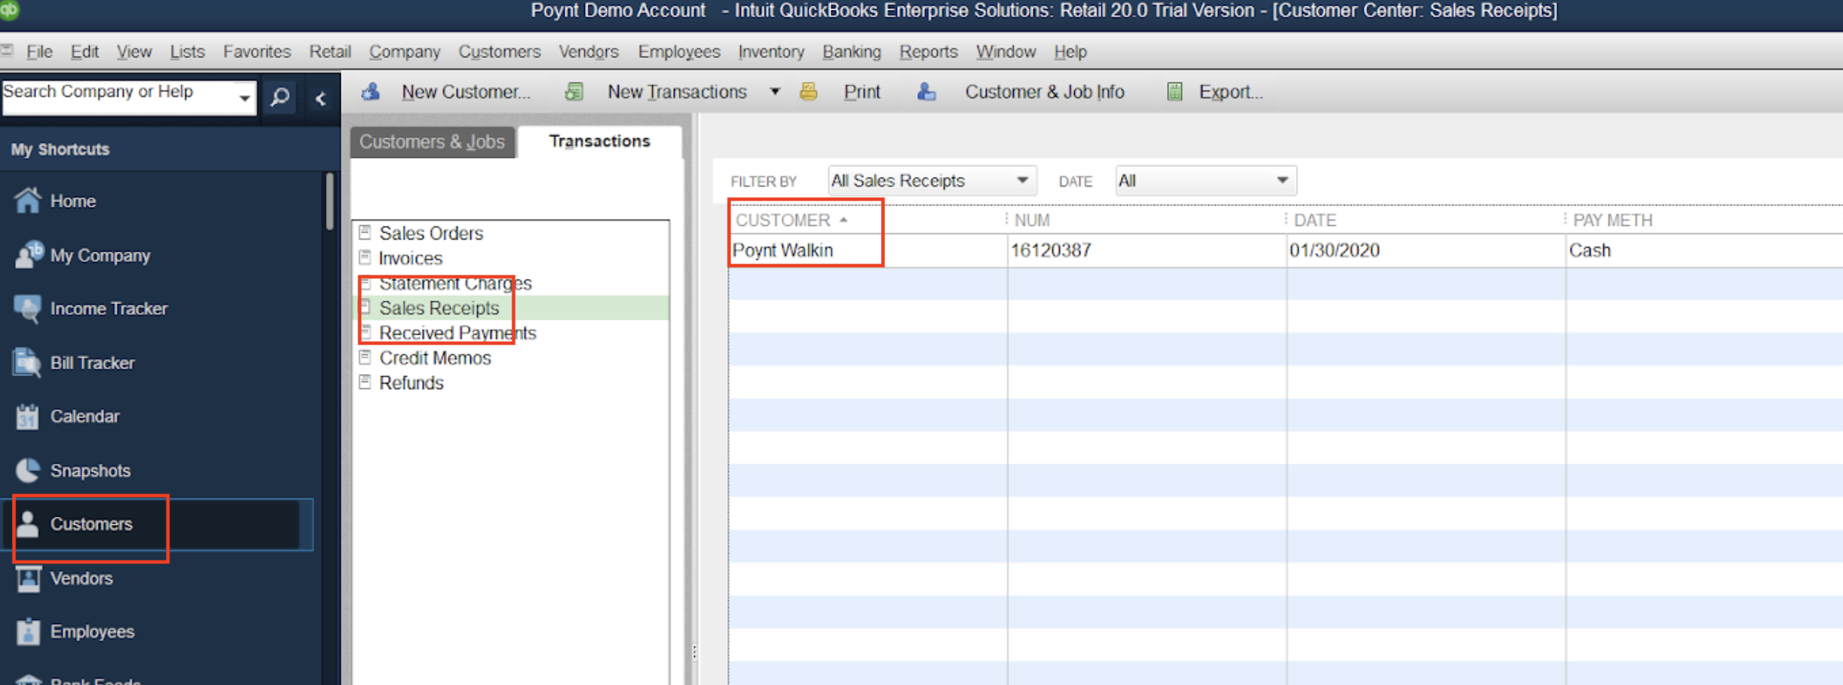
Task: Click the Invoices document icon
Action: click(365, 257)
